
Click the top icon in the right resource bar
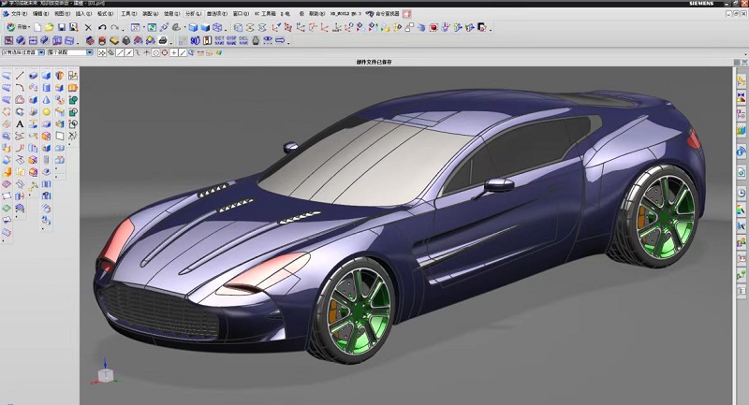pos(741,80)
